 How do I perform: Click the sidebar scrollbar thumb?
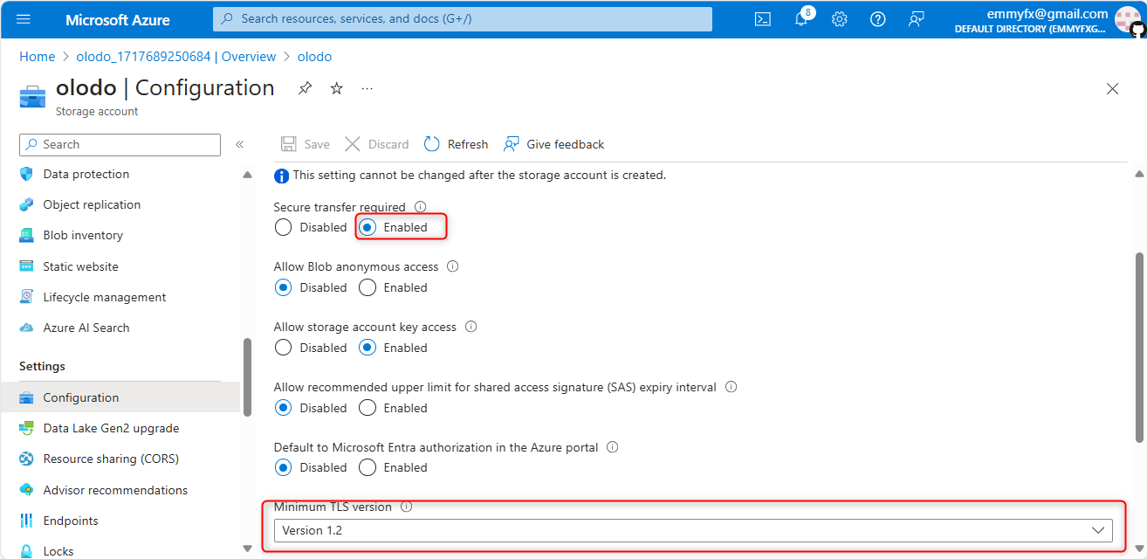pyautogui.click(x=247, y=377)
